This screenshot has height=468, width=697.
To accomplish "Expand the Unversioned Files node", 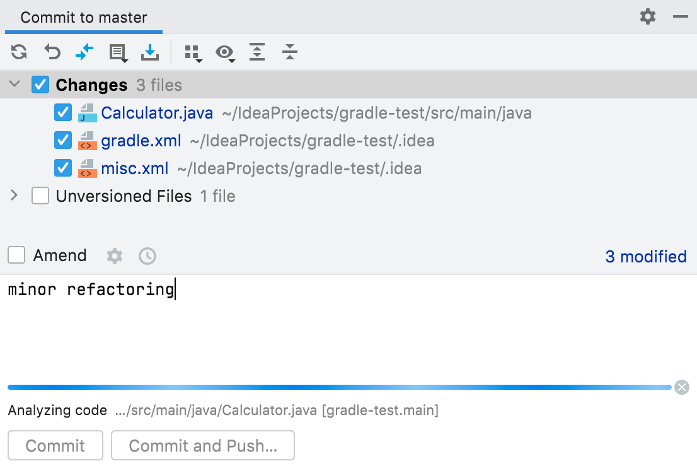I will 14,196.
